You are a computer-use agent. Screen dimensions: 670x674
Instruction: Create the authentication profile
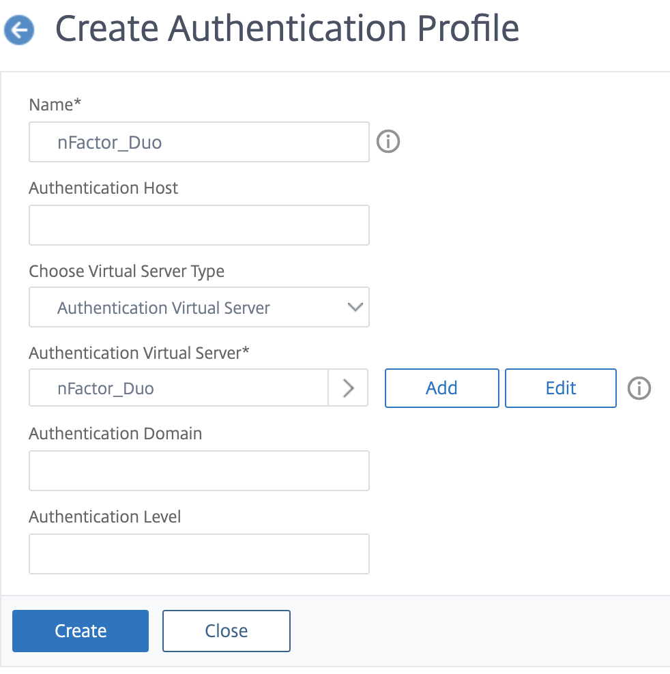click(x=80, y=630)
